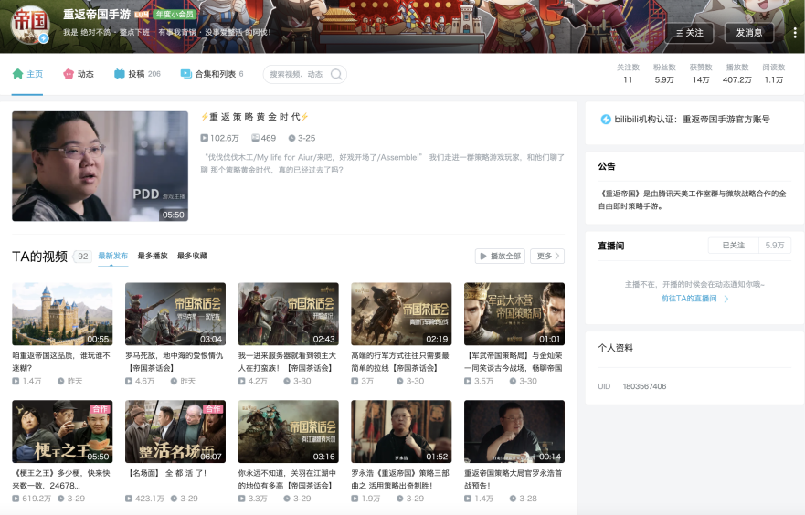The image size is (805, 515).
Task: Select the 最多收藏 sort tab
Action: click(192, 256)
